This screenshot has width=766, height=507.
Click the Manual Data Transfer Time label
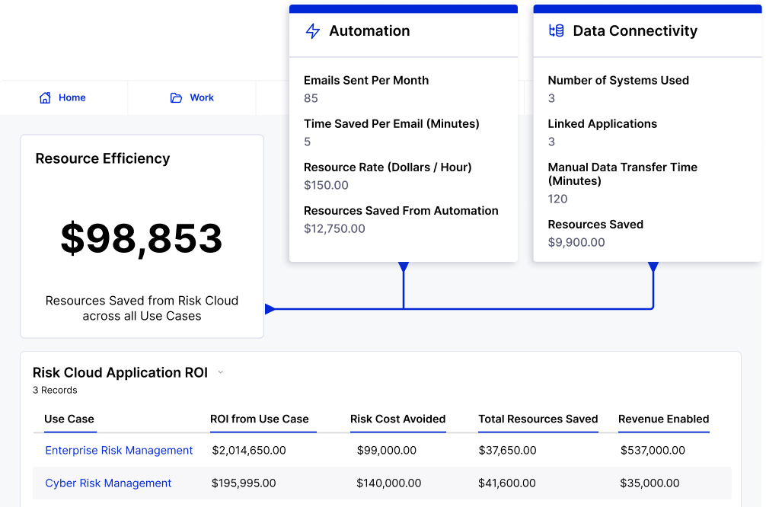pyautogui.click(x=622, y=174)
